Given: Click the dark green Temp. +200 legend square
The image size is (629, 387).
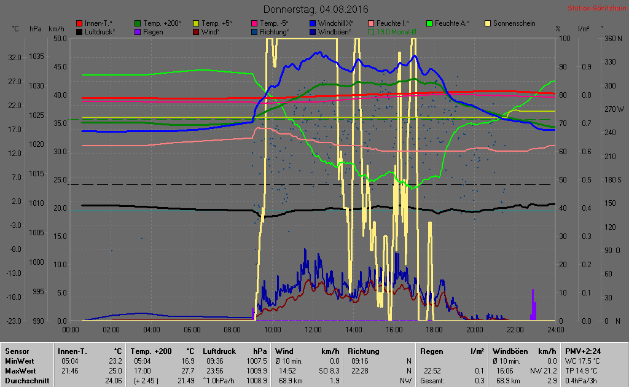Looking at the screenshot, I should [138, 23].
